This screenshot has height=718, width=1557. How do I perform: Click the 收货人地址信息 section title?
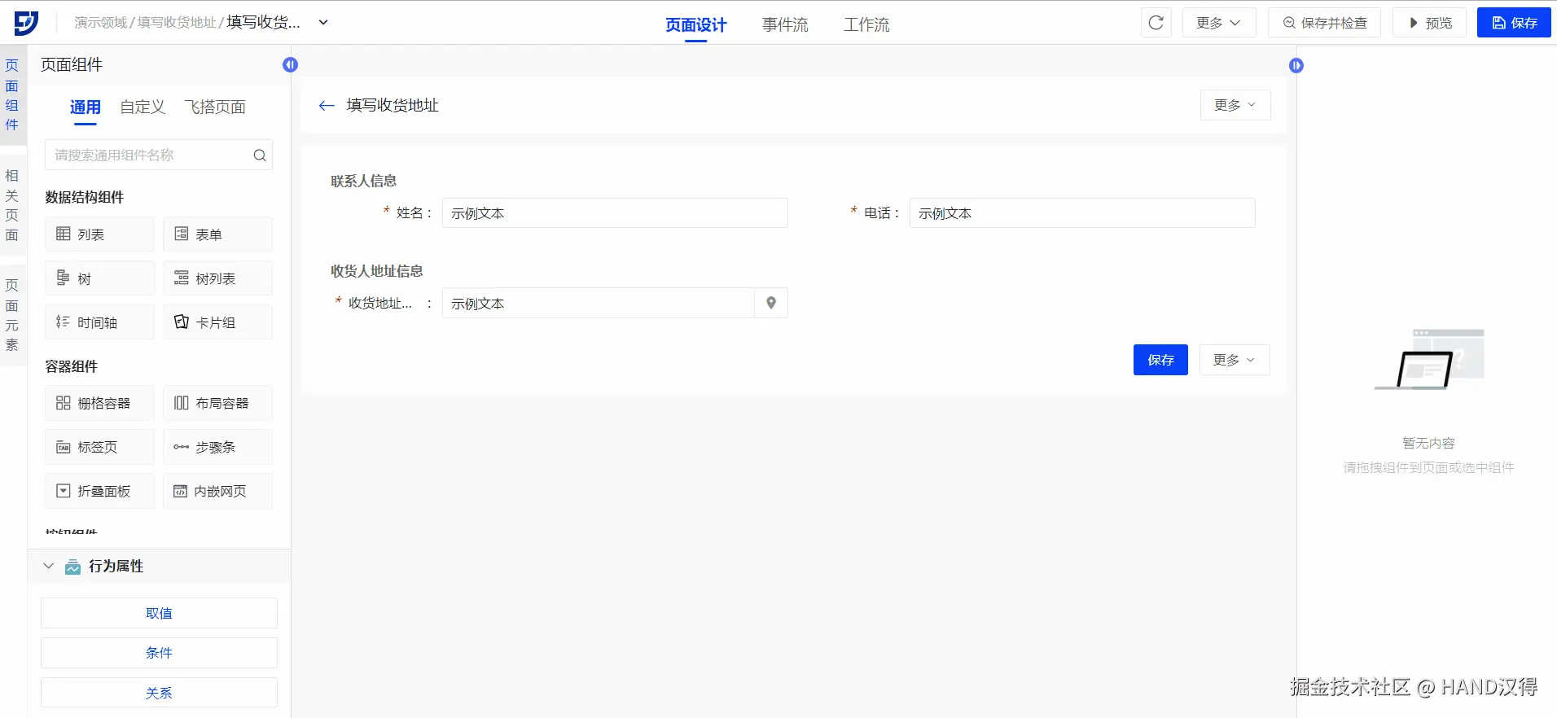(x=376, y=271)
